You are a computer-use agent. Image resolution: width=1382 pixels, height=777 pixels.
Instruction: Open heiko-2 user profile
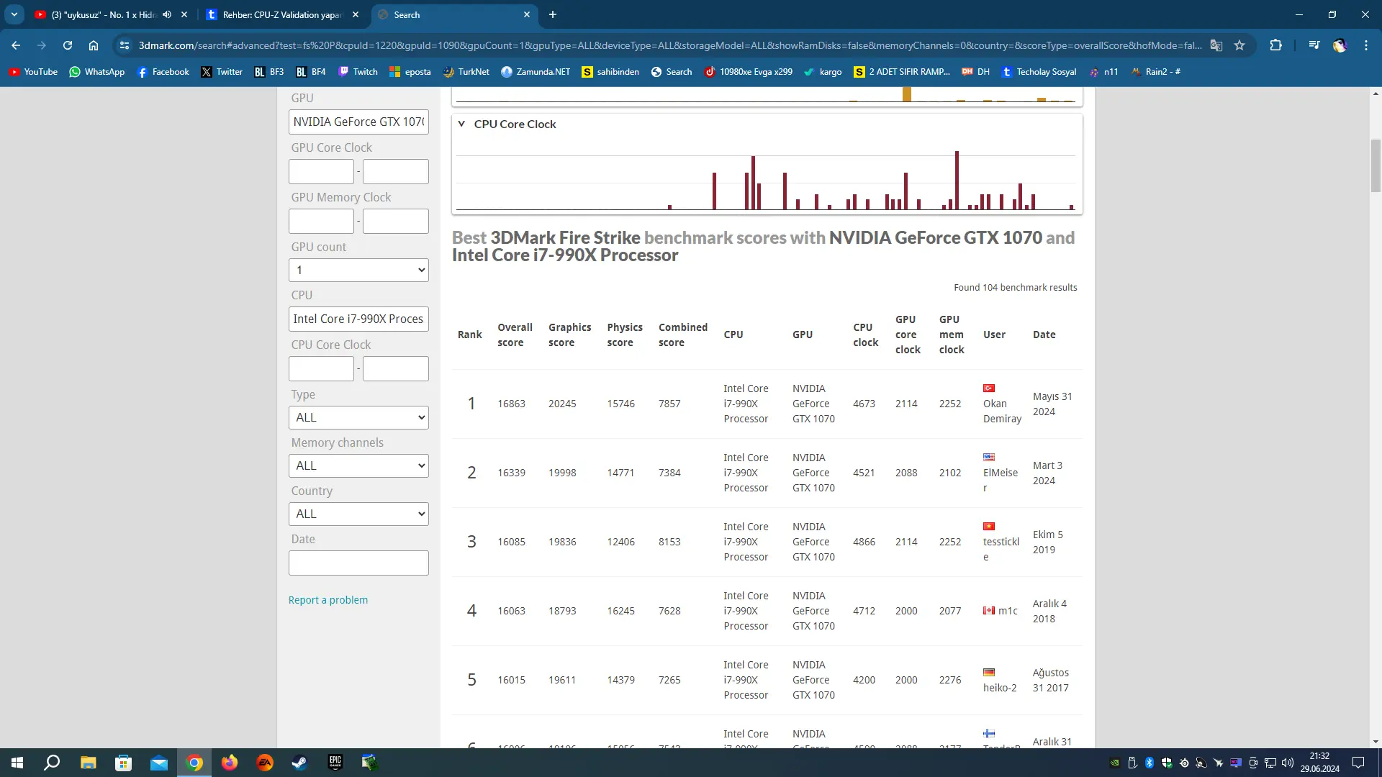(x=1000, y=688)
